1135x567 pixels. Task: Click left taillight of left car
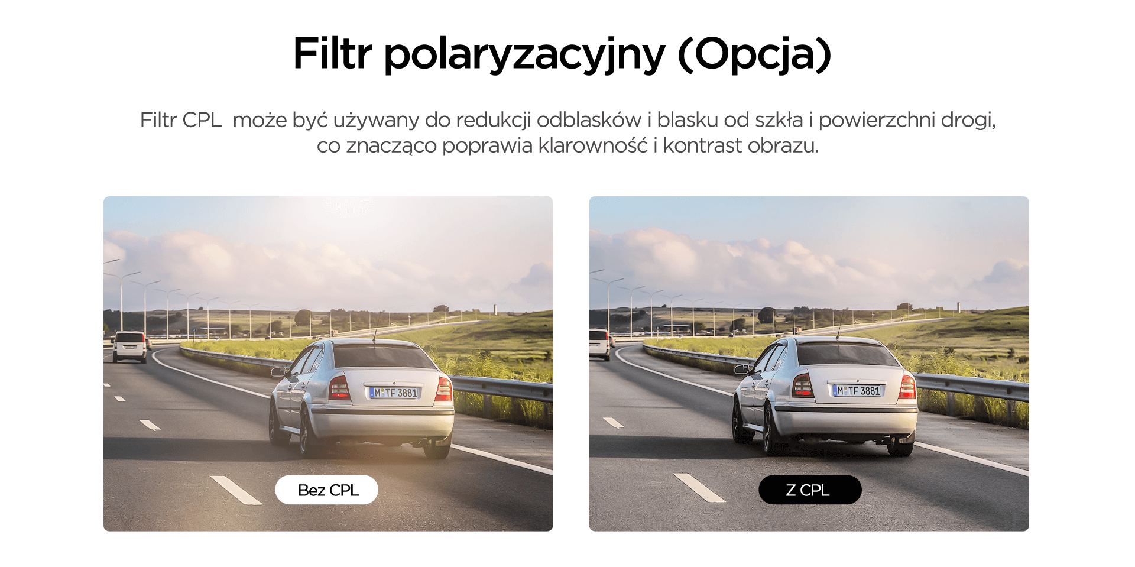(x=339, y=388)
